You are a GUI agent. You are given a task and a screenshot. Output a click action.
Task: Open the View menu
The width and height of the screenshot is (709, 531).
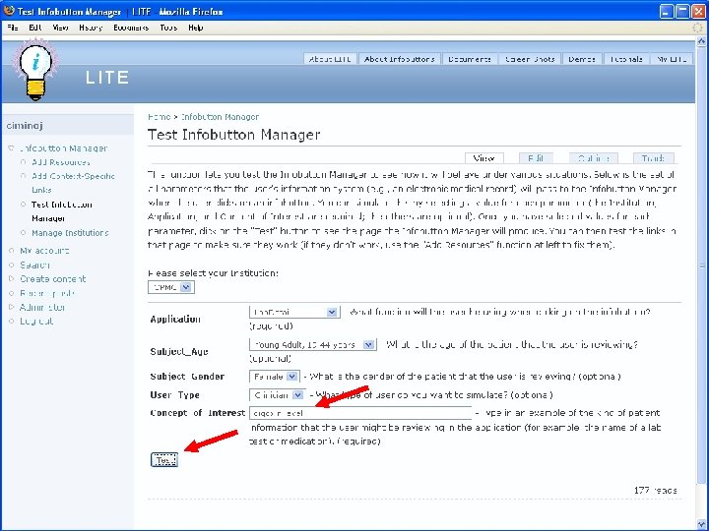(60, 28)
